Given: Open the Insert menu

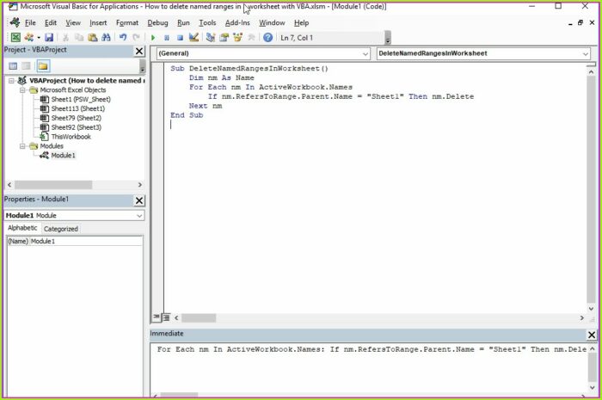Looking at the screenshot, I should [98, 23].
